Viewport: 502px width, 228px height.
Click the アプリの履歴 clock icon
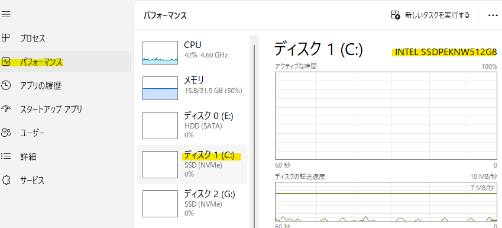tap(6, 85)
